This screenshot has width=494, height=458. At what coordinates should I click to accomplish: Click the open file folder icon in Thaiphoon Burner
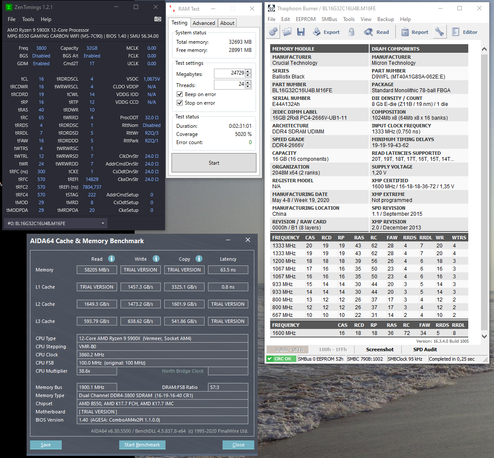coord(287,32)
